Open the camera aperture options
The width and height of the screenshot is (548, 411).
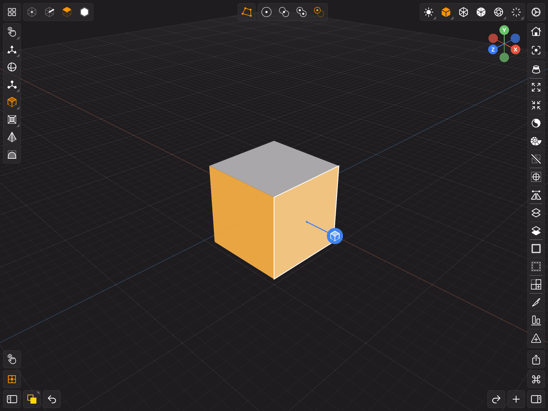click(499, 12)
